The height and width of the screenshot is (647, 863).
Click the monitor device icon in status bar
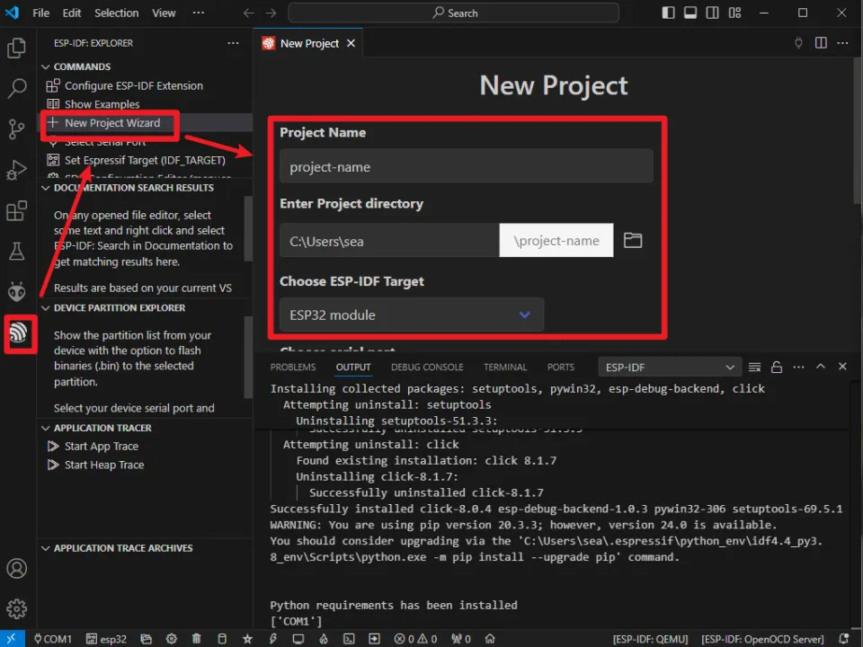click(x=298, y=639)
